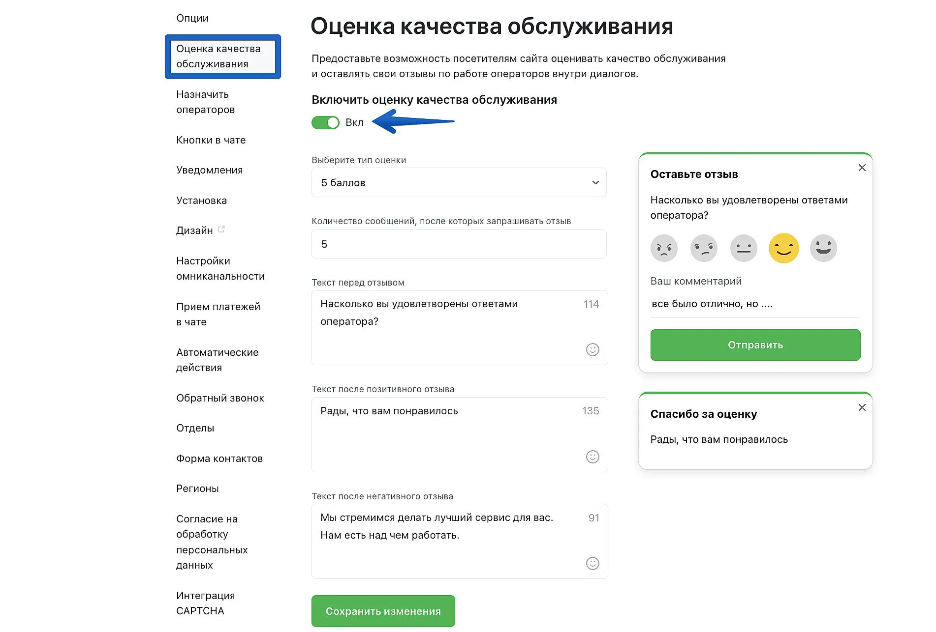
Task: Open 'Автоматические действия' section
Action: click(217, 360)
